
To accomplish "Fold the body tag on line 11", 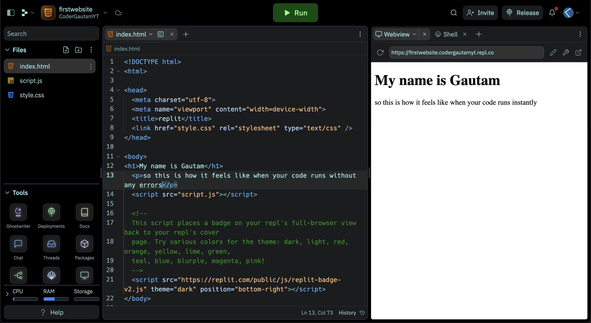I will tap(118, 157).
